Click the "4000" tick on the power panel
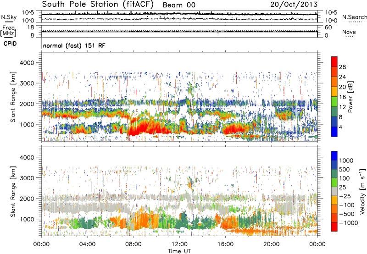The width and height of the screenshot is (367, 254). [27, 63]
